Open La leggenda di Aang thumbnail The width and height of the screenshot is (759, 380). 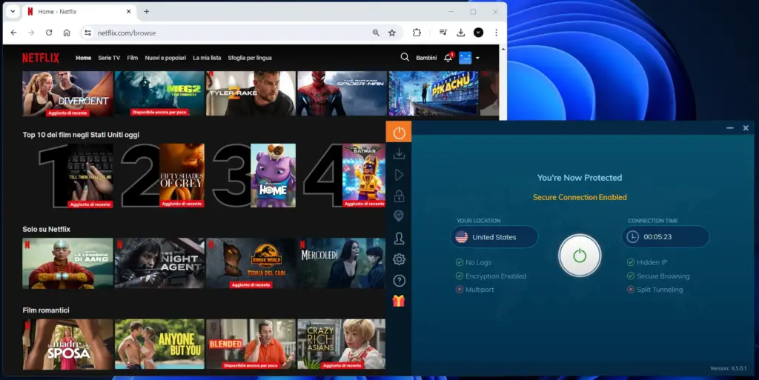click(67, 263)
